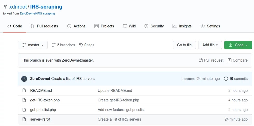Click the '24 minute ago' timestamp in server-irs.txt row

click(236, 119)
